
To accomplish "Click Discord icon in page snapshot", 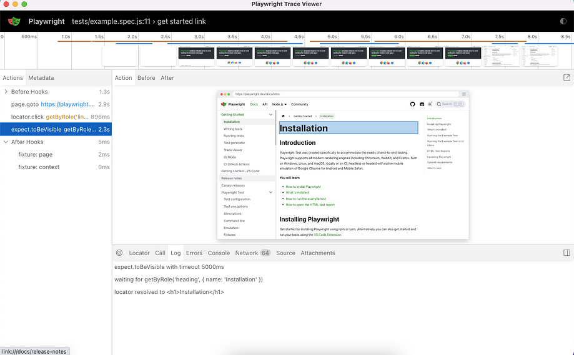I will (x=422, y=104).
